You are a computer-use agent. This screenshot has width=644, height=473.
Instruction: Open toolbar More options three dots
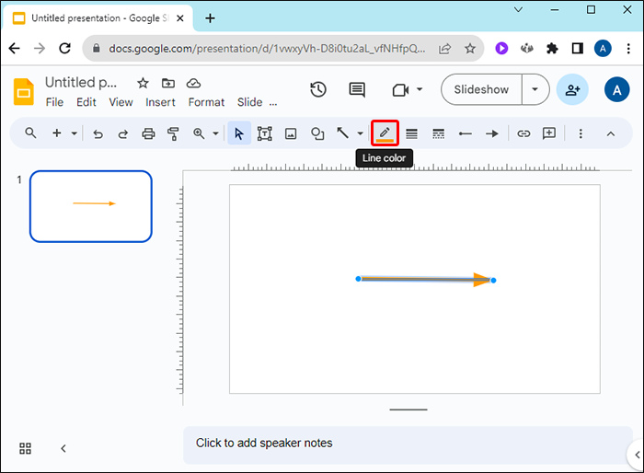click(x=581, y=133)
